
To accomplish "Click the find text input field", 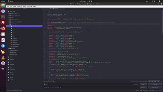I will (91, 84).
